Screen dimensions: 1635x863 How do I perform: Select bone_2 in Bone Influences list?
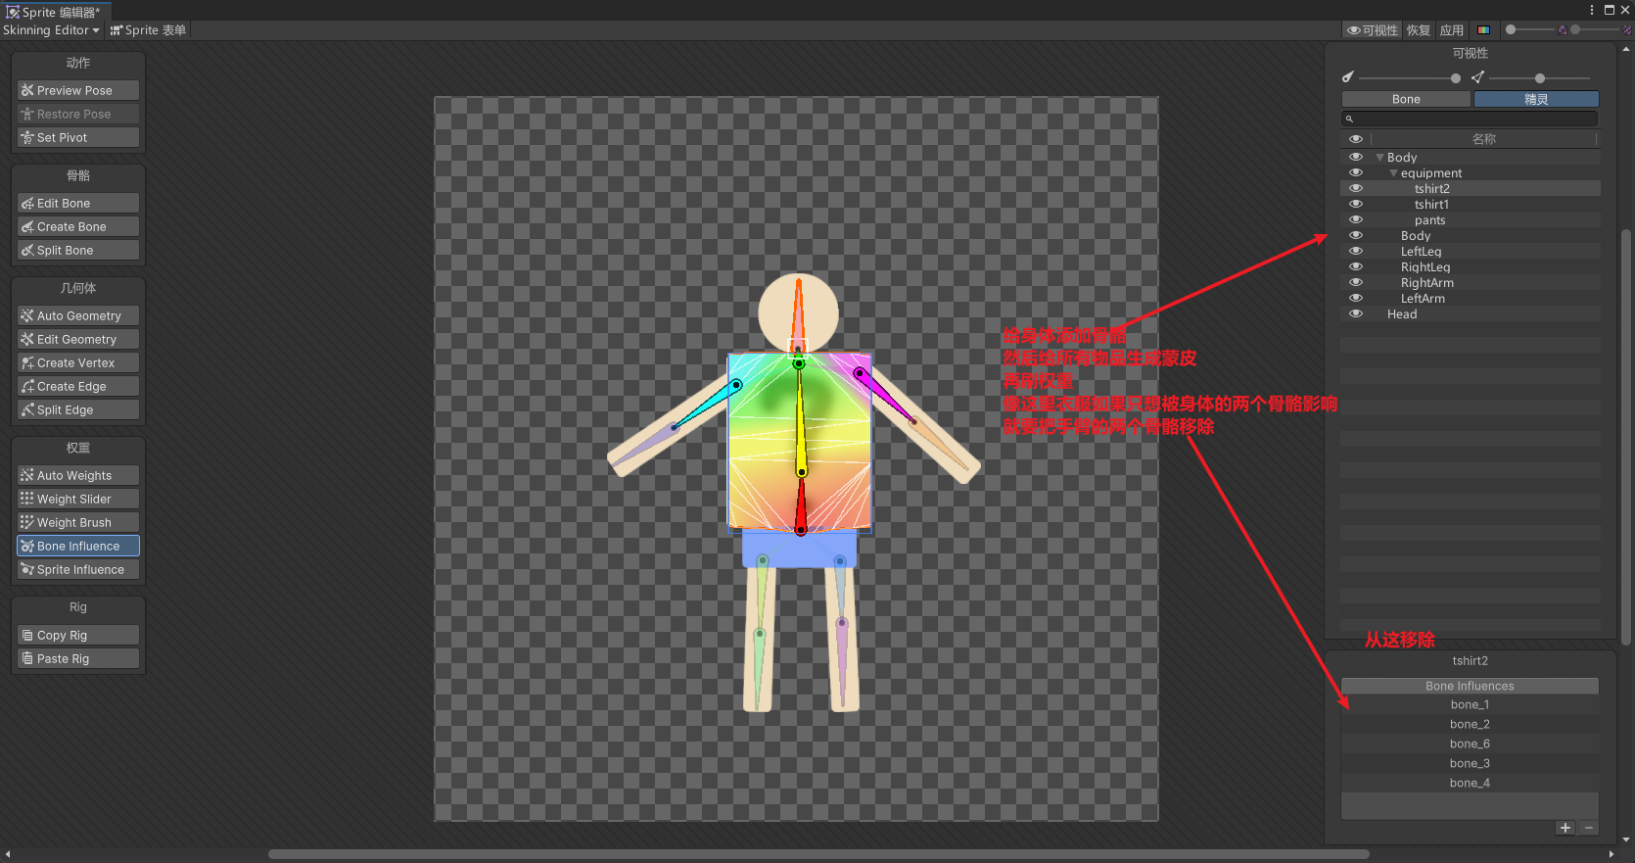(x=1470, y=724)
